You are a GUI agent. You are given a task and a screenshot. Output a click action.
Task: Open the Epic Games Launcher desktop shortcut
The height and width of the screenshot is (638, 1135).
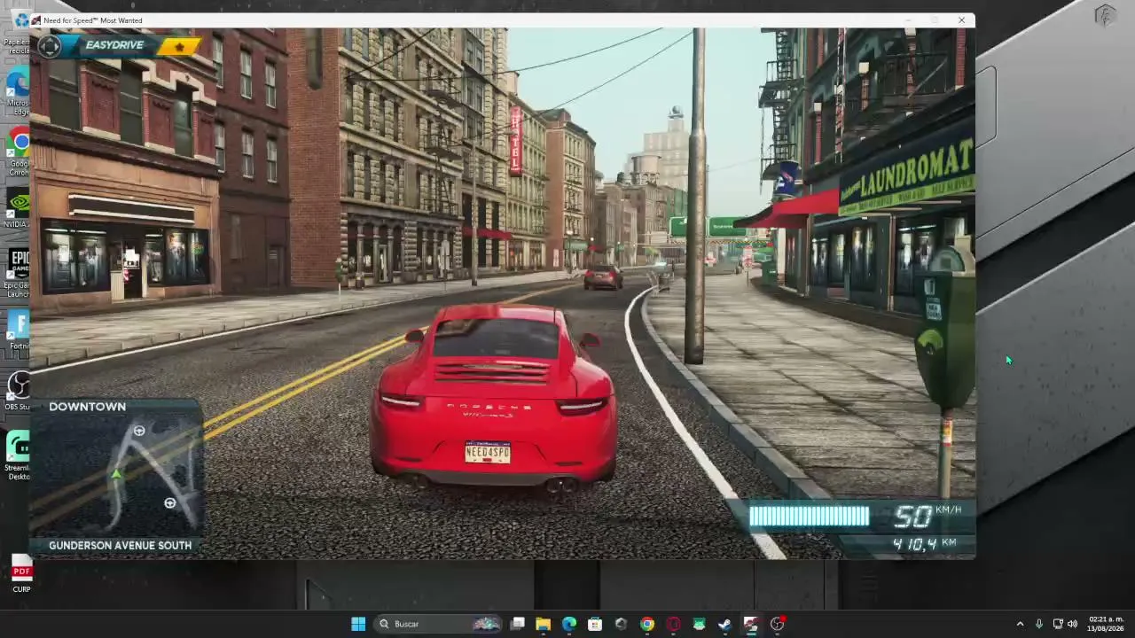point(16,274)
